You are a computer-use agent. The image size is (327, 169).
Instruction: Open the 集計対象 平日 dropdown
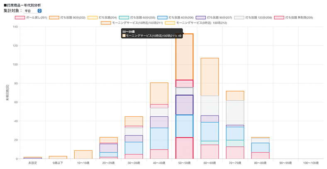34,10
